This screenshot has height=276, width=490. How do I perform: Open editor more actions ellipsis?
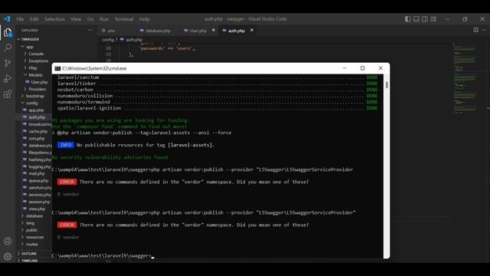coord(484,30)
